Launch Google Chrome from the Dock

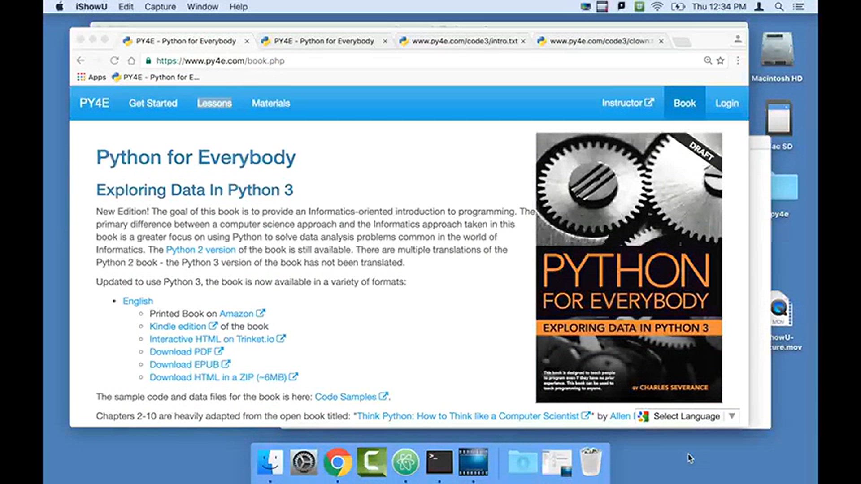click(338, 462)
